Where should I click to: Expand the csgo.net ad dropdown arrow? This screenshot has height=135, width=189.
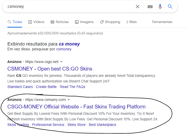click(61, 62)
